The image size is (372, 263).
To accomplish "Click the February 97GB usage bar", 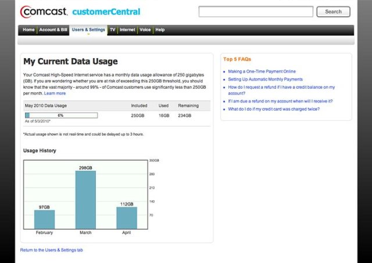I will click(44, 219).
